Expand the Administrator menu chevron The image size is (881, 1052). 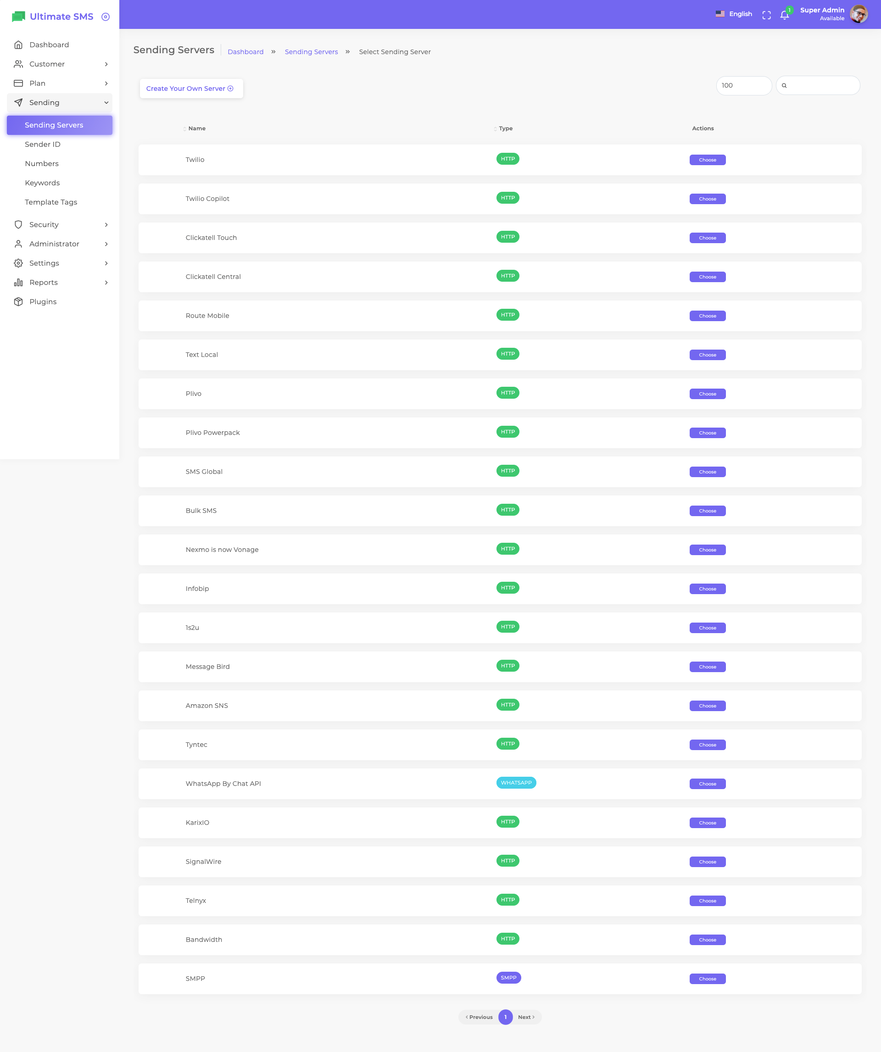[106, 244]
